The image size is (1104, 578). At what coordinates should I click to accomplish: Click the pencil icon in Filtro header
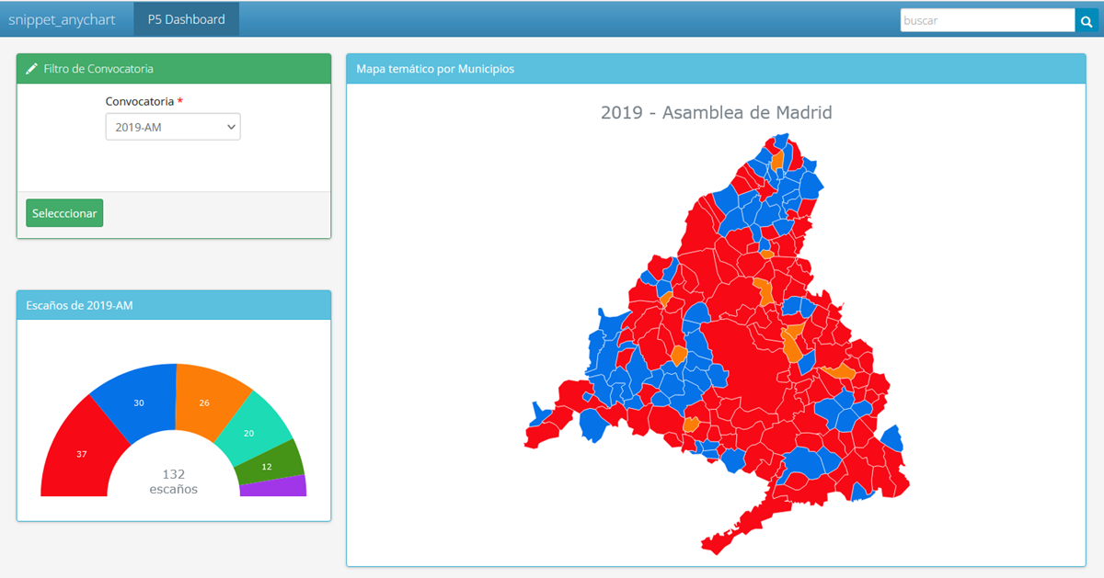(32, 69)
